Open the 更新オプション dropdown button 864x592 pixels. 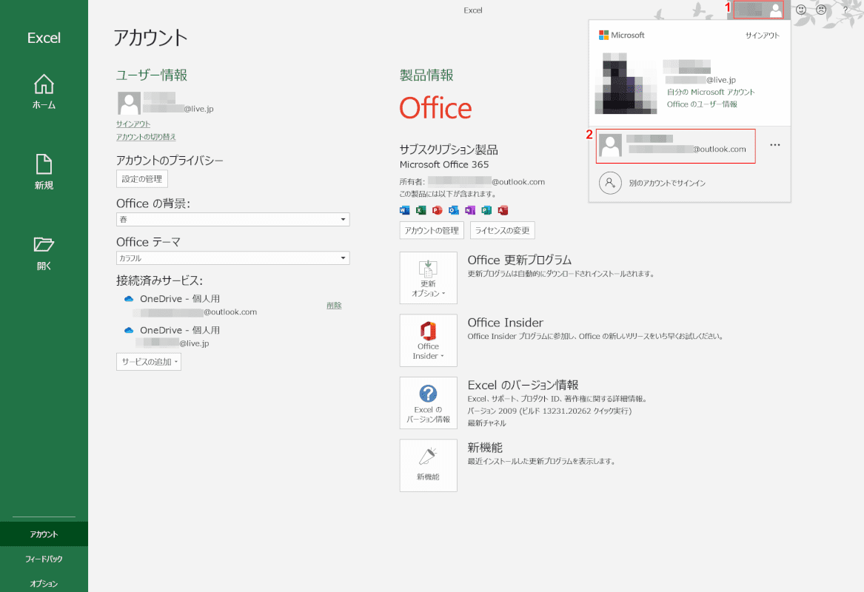(428, 278)
